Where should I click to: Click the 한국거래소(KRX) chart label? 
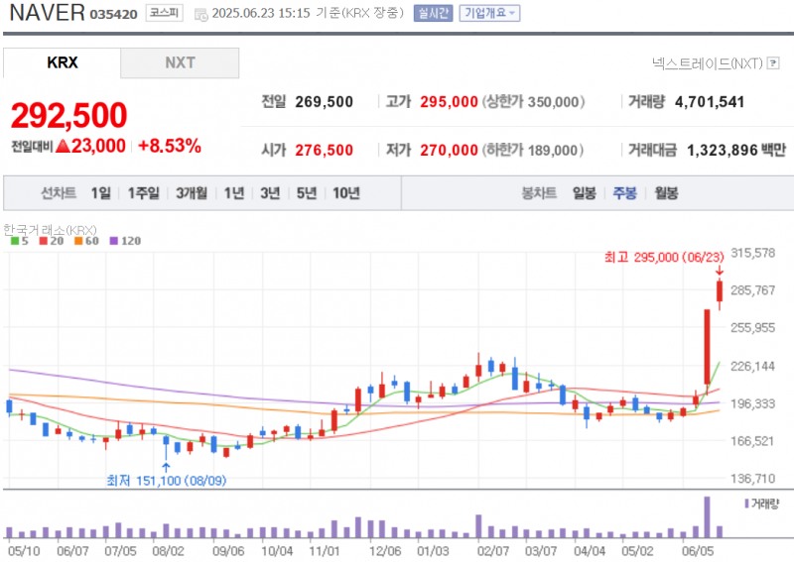pos(50,230)
